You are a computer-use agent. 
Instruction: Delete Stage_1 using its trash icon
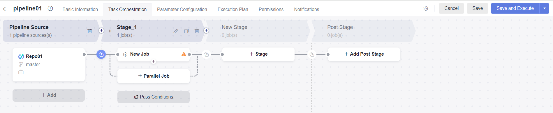click(197, 31)
